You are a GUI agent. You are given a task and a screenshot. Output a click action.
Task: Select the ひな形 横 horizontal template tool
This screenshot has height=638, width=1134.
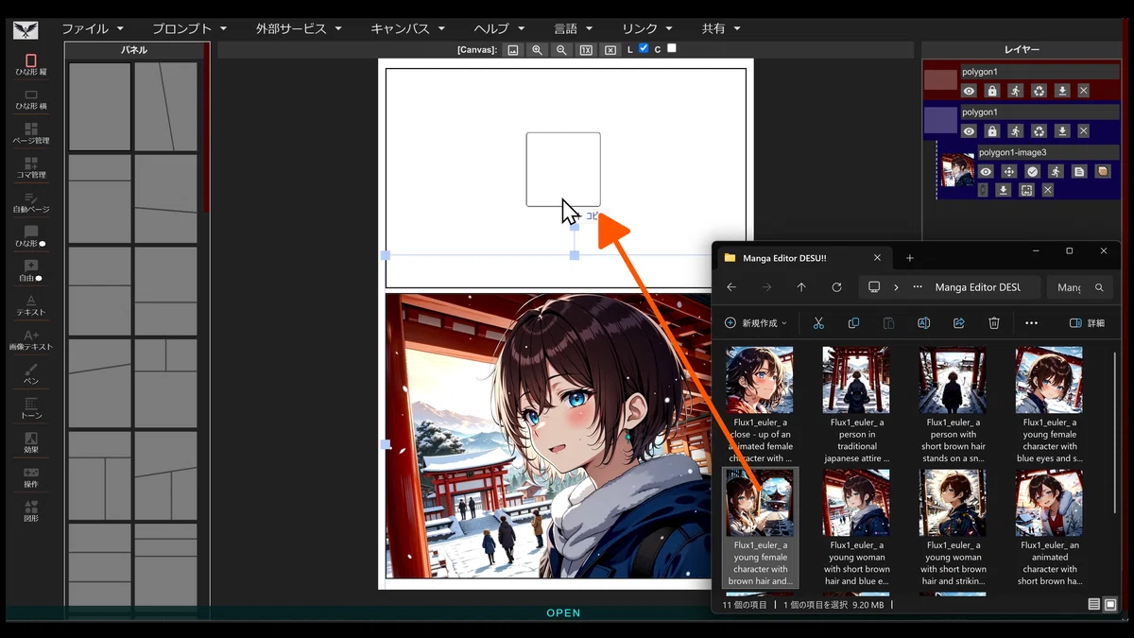click(31, 99)
